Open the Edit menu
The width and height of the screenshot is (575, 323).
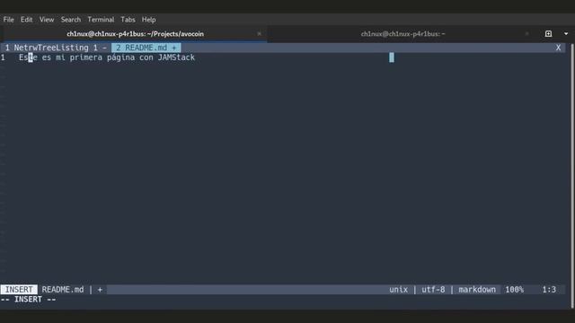[26, 20]
